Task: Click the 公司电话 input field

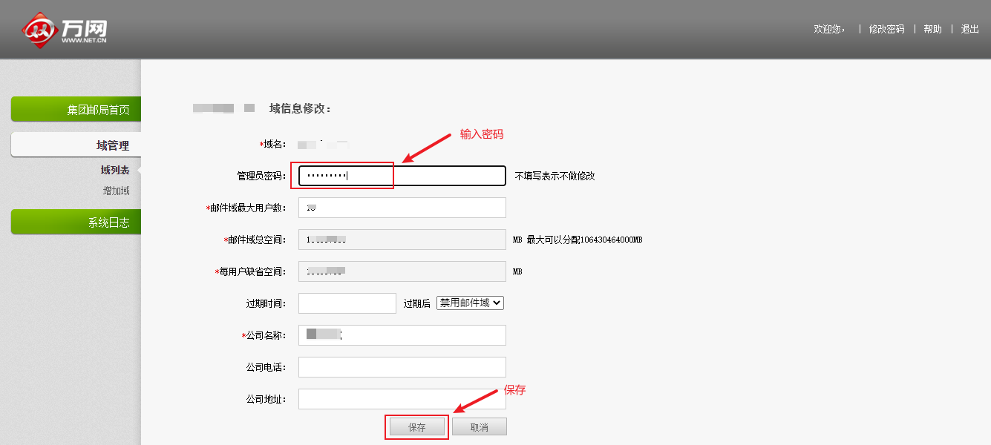Action: click(402, 367)
